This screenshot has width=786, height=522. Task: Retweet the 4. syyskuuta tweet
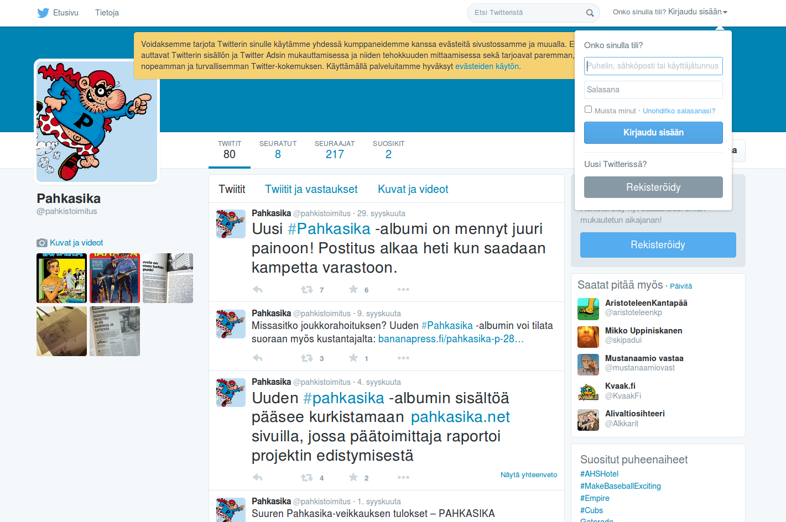pos(307,477)
